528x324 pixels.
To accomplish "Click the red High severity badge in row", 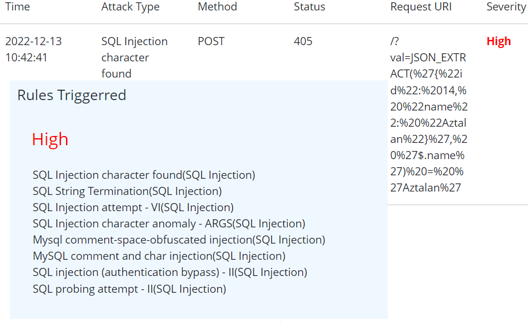I will click(x=498, y=42).
